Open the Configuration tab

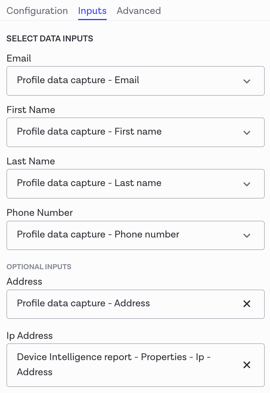37,11
